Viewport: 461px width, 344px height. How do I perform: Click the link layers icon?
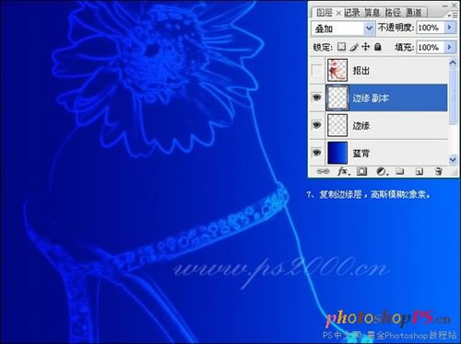pos(323,171)
